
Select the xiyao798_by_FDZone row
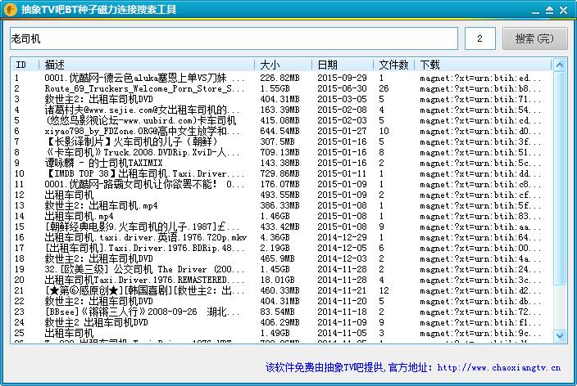[x=281, y=131]
